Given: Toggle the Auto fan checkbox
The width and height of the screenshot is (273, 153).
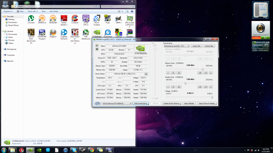Looking at the screenshot, I should [153, 98].
